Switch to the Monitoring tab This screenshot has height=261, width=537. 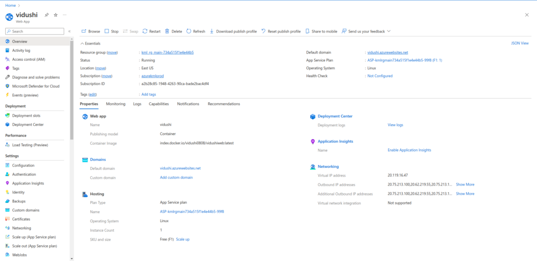pos(115,104)
